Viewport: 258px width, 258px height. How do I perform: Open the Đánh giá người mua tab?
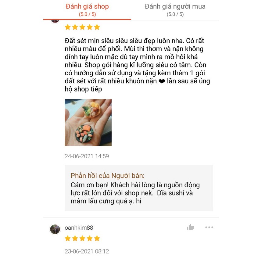175,10
